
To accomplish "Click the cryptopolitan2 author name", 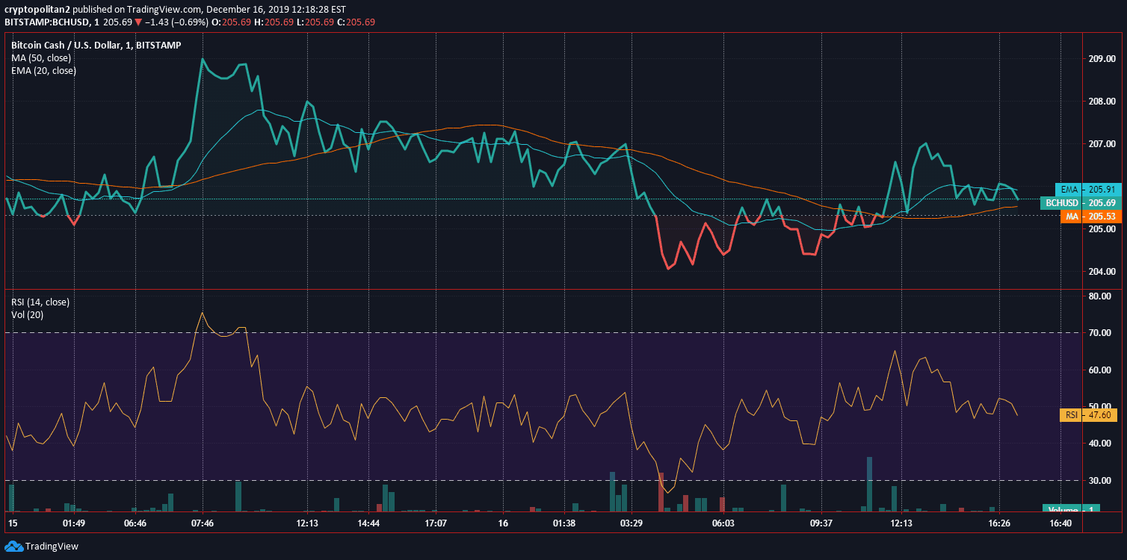I will (x=39, y=10).
